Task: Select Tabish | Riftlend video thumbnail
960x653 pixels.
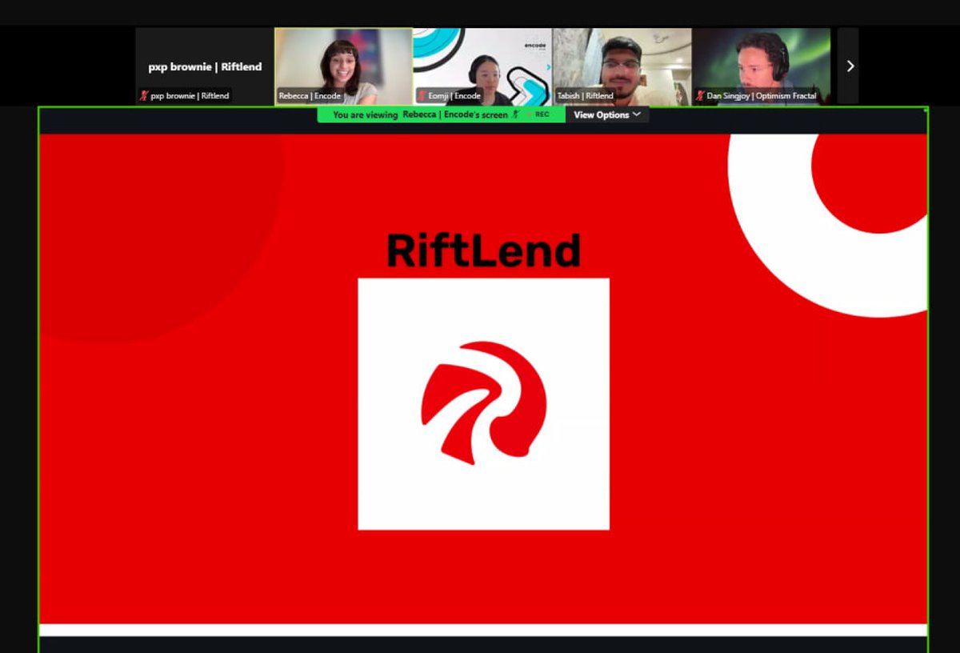Action: click(622, 66)
